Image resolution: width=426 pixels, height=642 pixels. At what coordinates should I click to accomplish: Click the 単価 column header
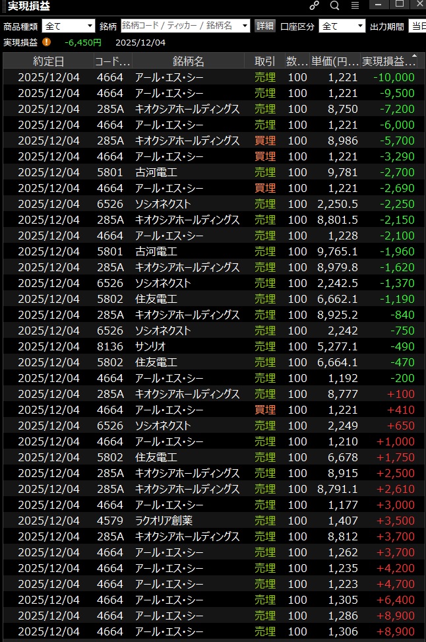(335, 61)
